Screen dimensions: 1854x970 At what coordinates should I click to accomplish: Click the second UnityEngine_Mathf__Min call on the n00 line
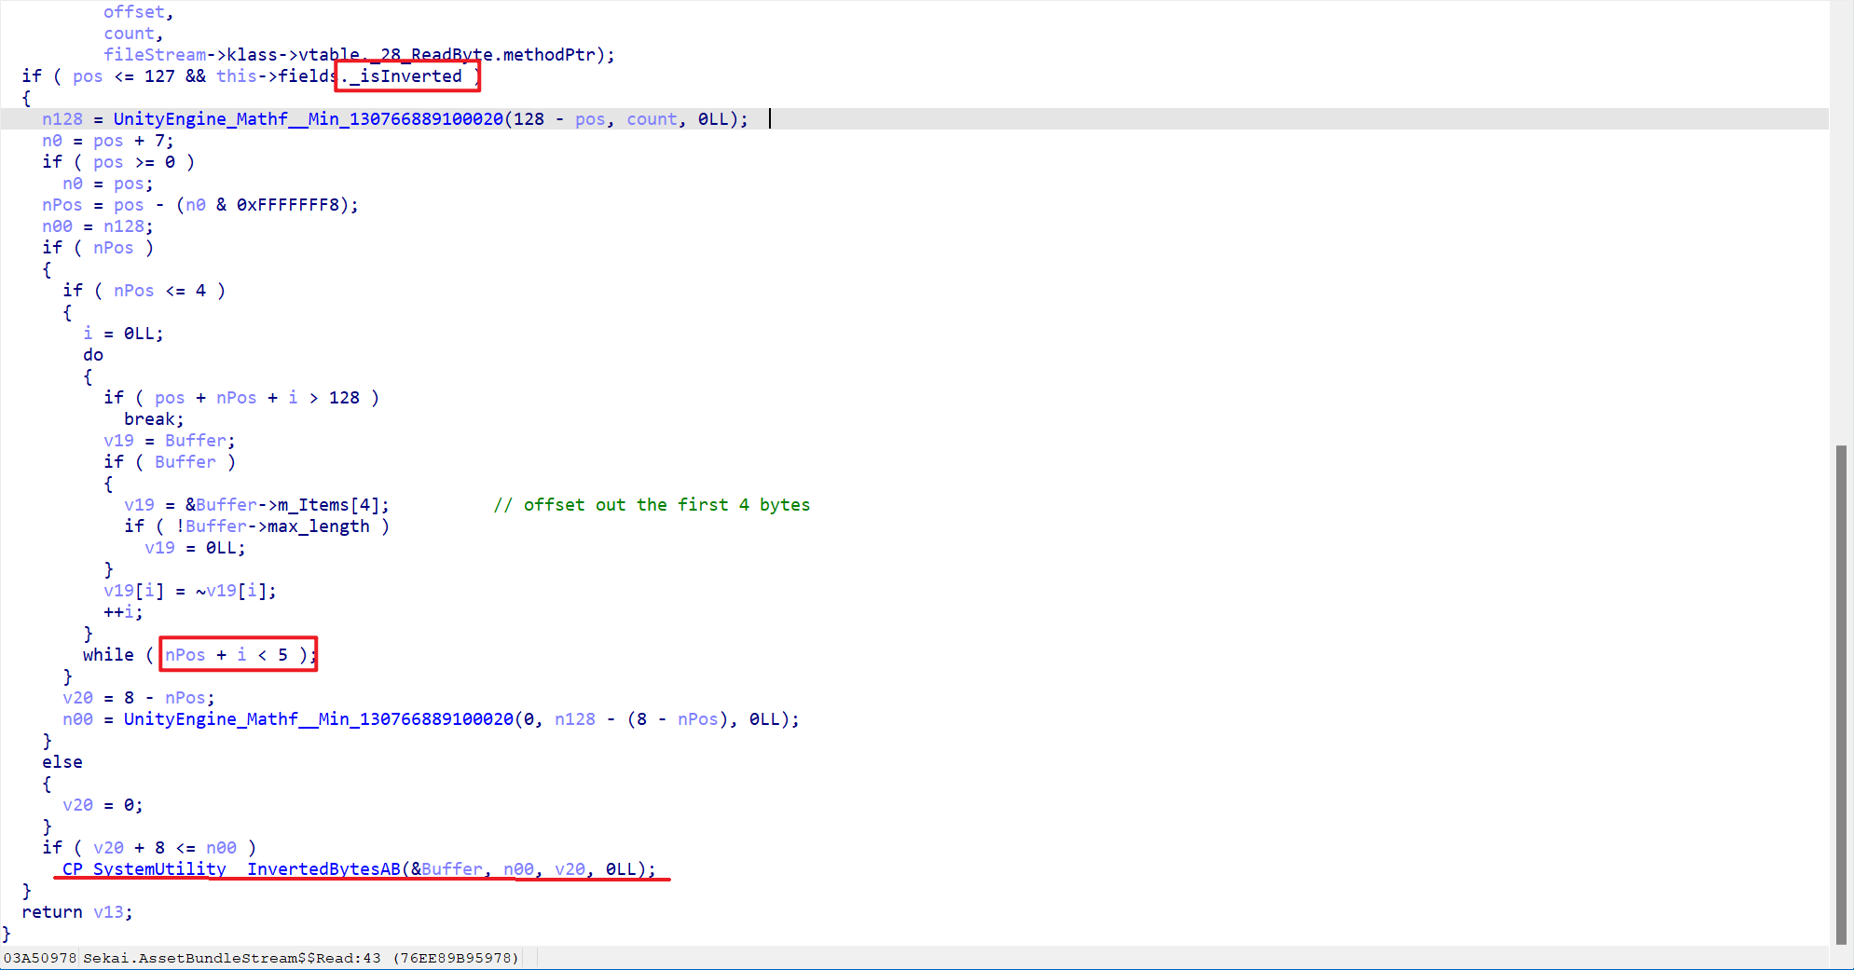pyautogui.click(x=319, y=719)
